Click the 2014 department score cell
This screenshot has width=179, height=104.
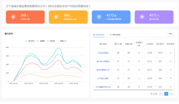(x=160, y=53)
